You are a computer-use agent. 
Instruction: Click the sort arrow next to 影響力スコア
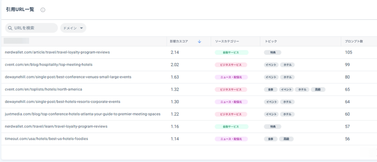pos(199,42)
